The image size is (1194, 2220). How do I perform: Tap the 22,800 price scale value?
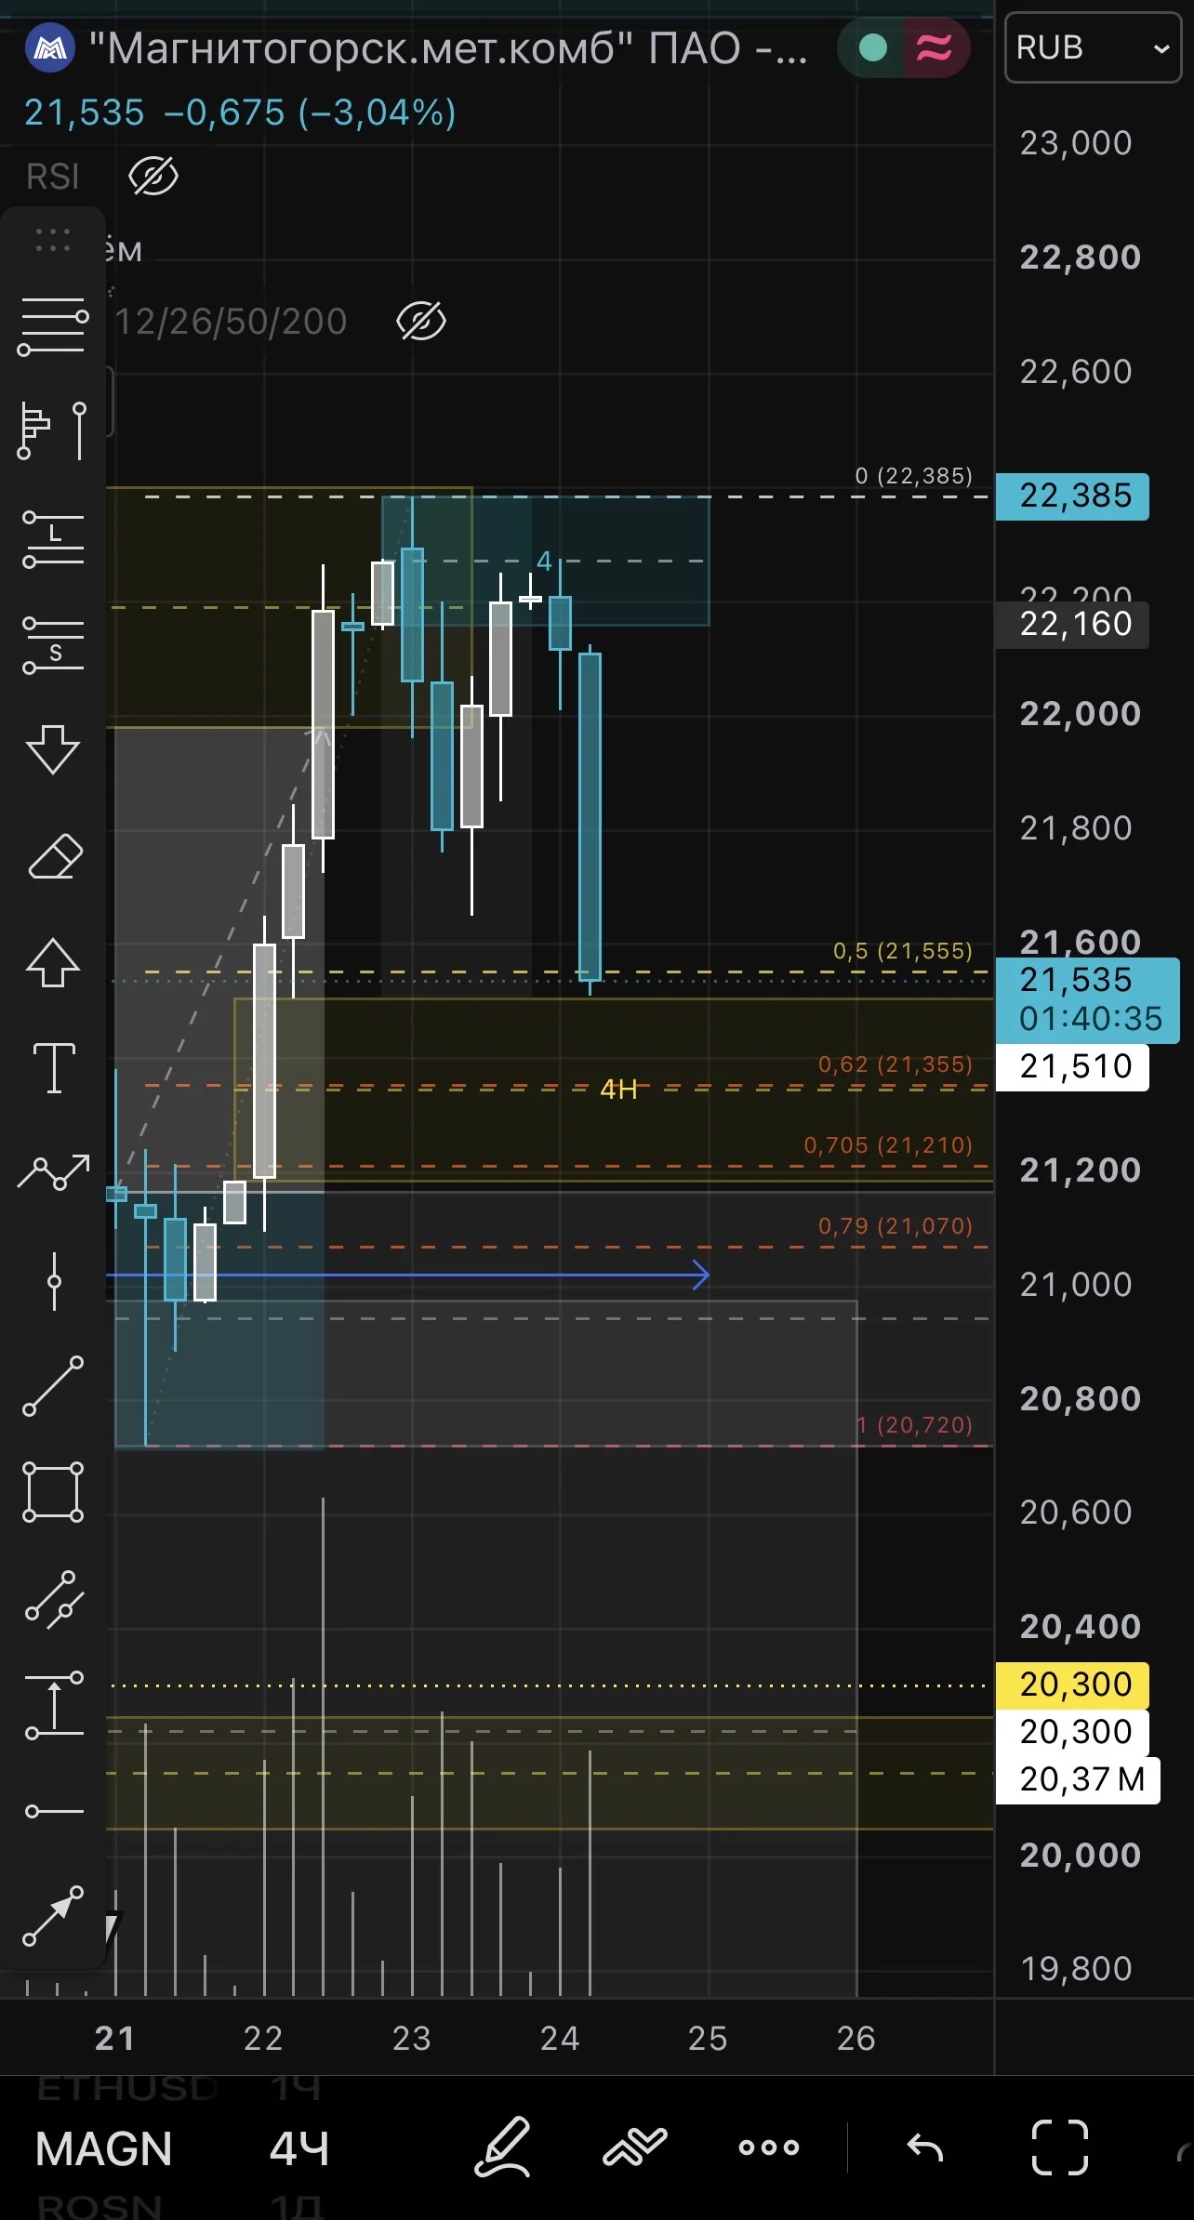(x=1080, y=257)
